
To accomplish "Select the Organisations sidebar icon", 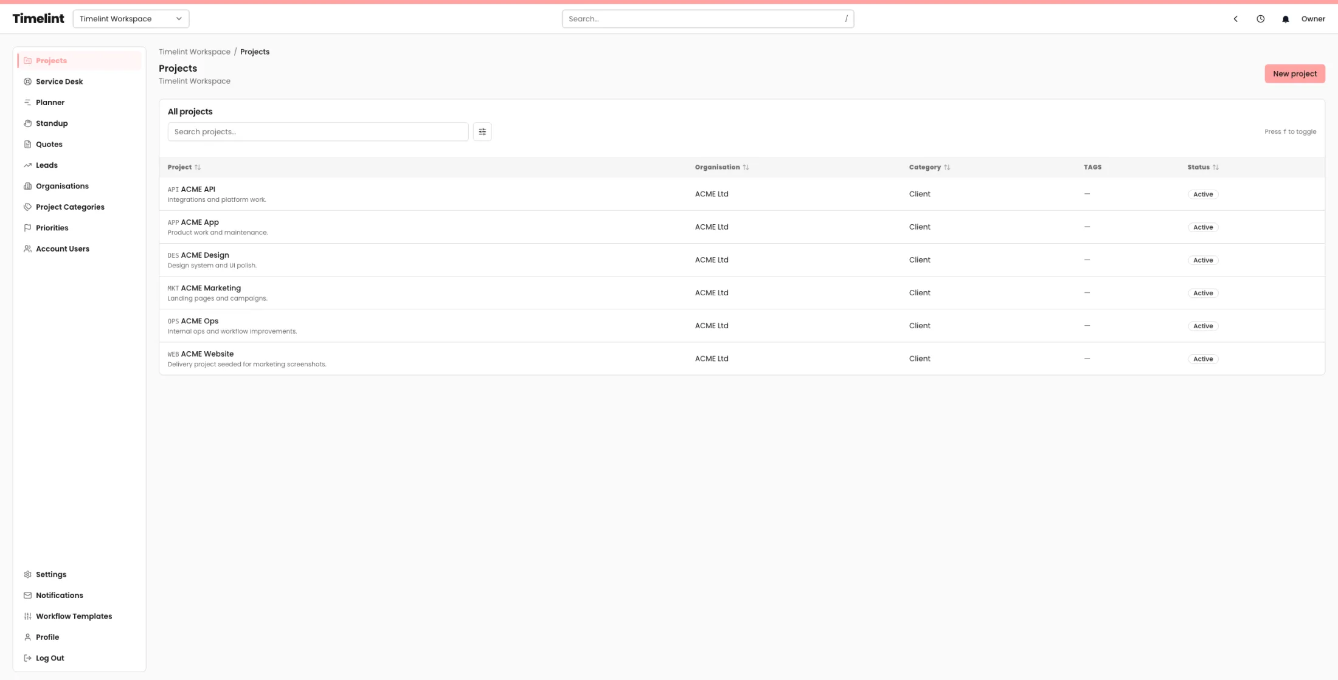I will 27,186.
